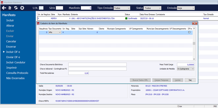Open the Status filter dropdown
The width and height of the screenshot is (218, 108).
click(153, 8)
